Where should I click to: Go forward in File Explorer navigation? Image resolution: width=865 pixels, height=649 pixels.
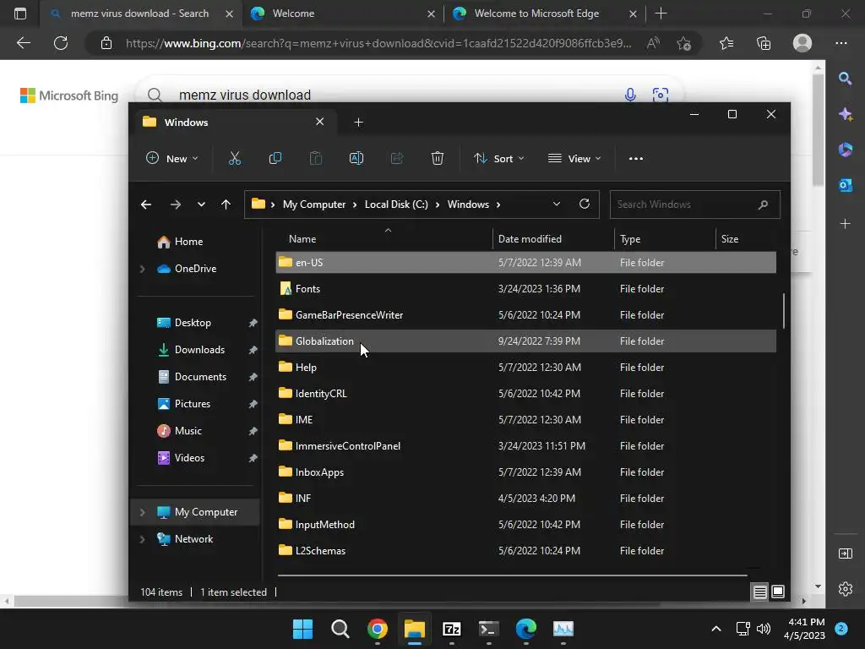(x=176, y=205)
